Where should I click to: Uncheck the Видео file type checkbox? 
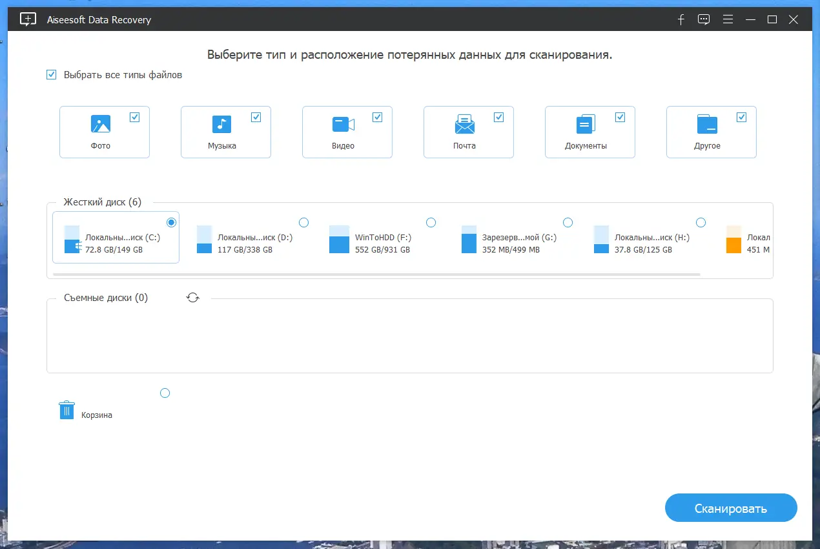tap(377, 116)
